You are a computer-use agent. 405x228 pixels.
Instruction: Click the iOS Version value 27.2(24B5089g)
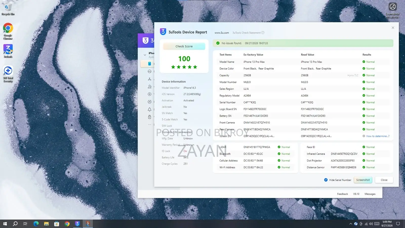(192, 94)
